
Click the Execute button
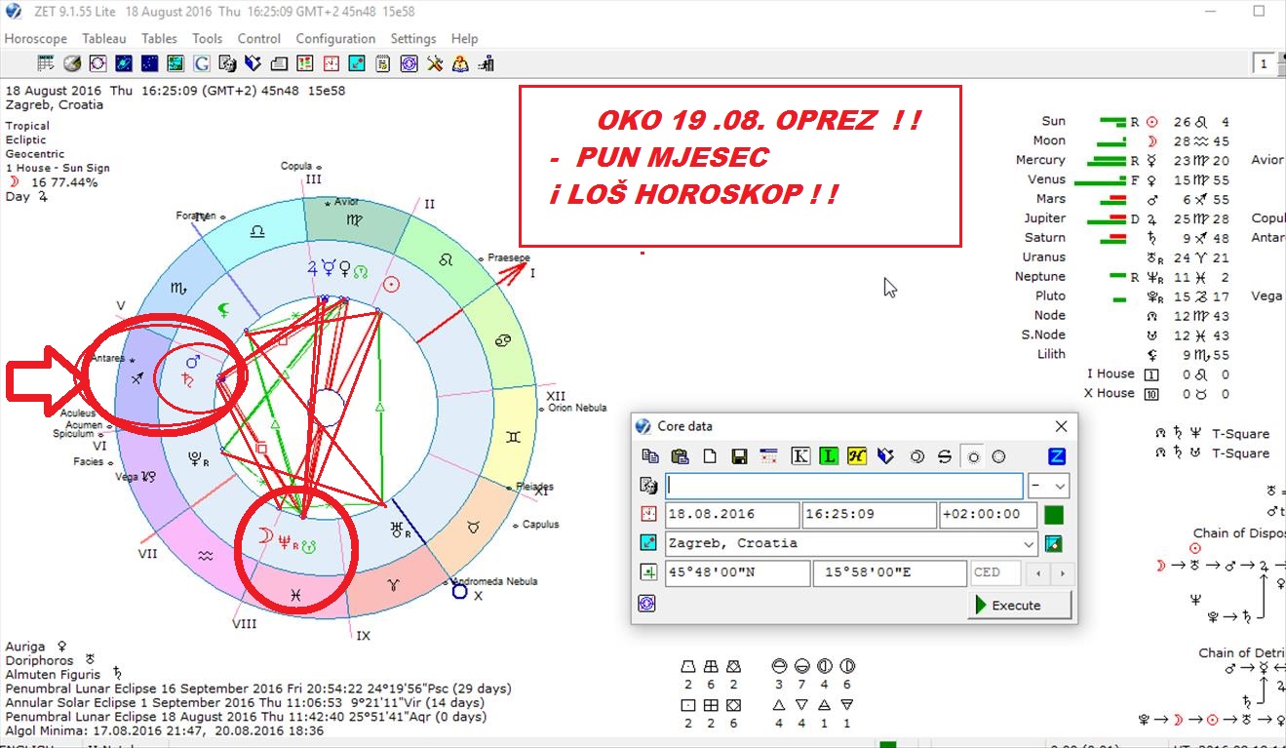pos(1020,605)
